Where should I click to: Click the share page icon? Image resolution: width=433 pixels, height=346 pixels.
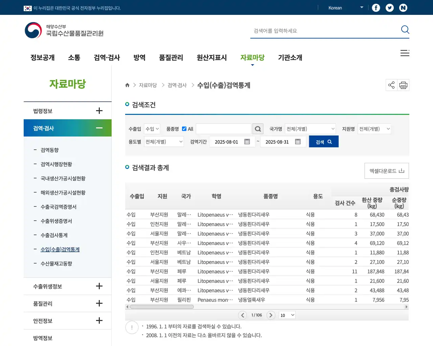tap(391, 85)
